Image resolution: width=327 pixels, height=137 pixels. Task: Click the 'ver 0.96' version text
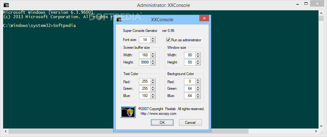[x=168, y=31]
